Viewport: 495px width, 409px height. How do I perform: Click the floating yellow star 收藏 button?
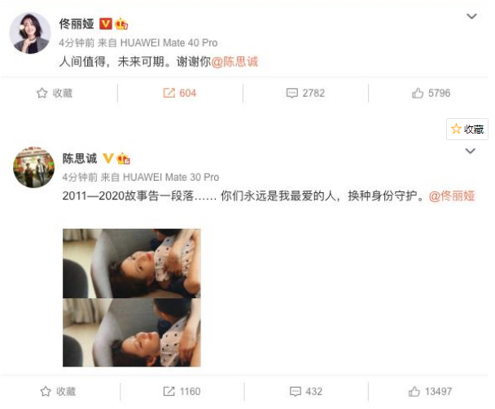click(x=467, y=130)
